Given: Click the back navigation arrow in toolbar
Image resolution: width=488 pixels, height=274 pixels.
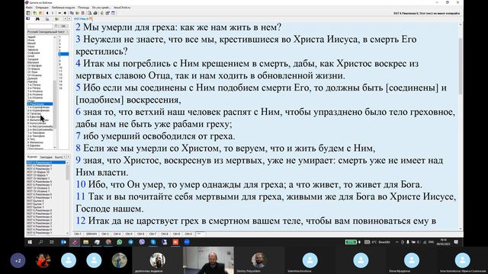Looking at the screenshot, I should point(47,13).
